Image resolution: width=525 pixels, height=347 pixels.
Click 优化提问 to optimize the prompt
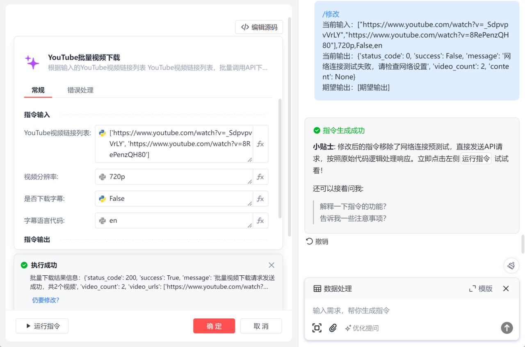(x=362, y=328)
